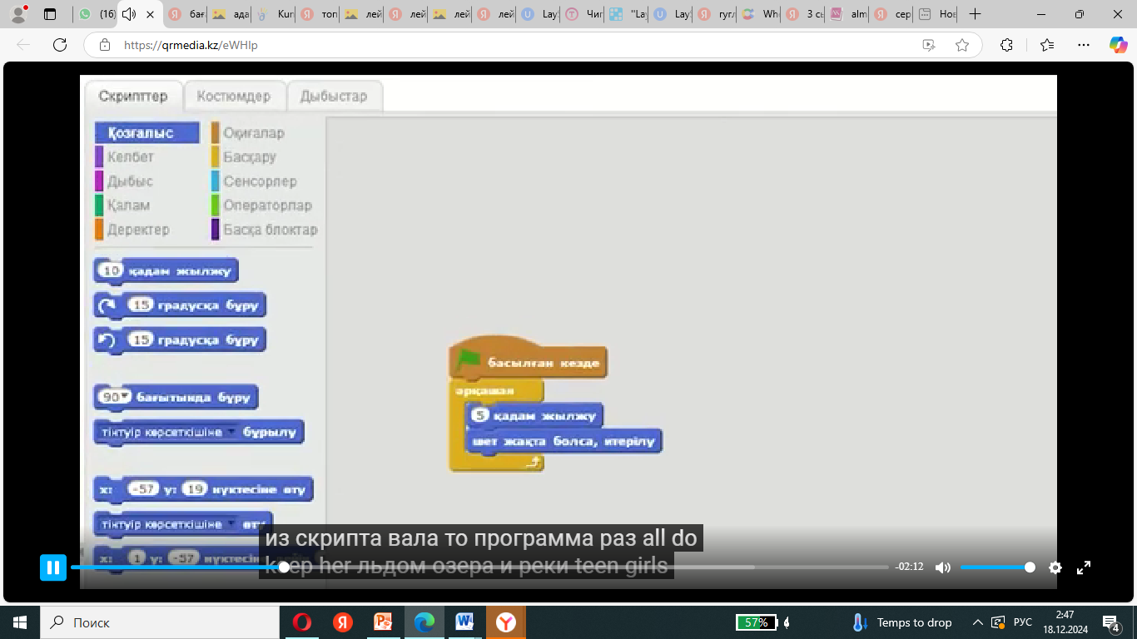The height and width of the screenshot is (639, 1137).
Task: Click the -02:12 remaining time label
Action: (909, 567)
